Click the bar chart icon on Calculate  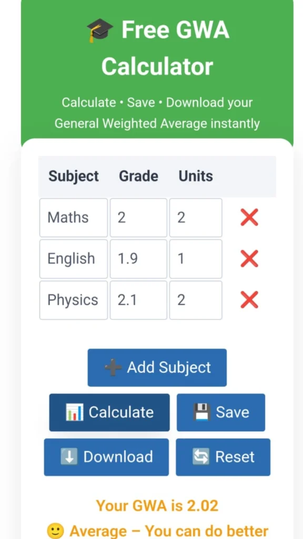click(74, 412)
